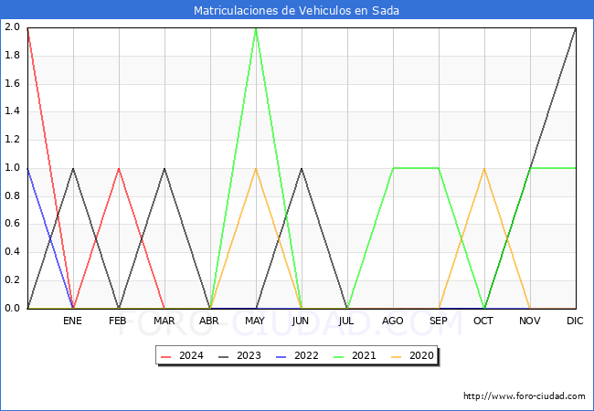Click the gray 2023 endpoint at DIC
This screenshot has width=594, height=411.
coord(576,28)
